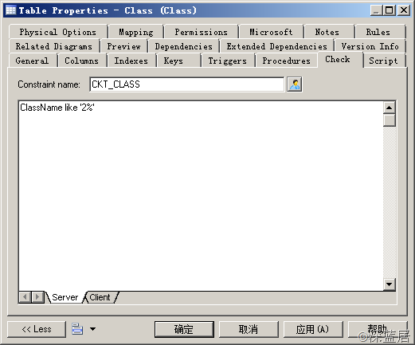
Task: Cancel with the 取消 button
Action: 249,329
